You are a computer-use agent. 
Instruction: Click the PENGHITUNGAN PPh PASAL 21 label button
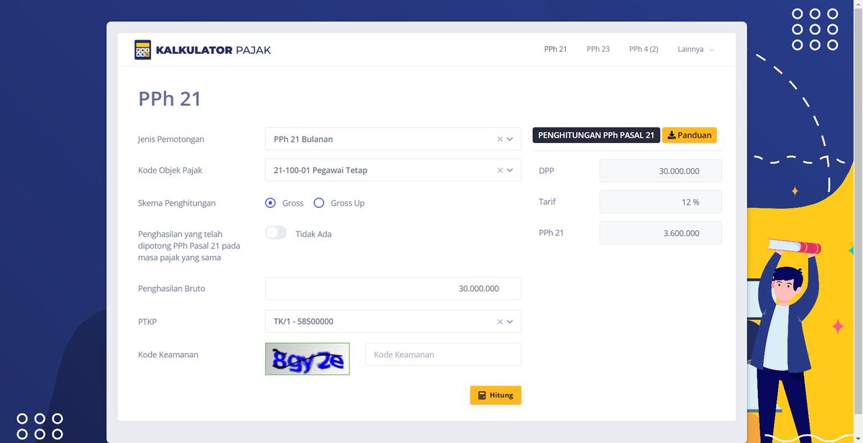(x=596, y=135)
